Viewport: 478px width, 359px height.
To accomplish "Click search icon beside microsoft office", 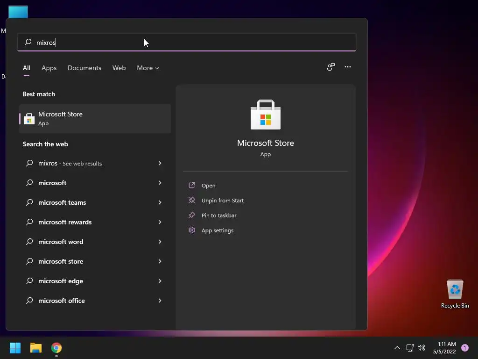I will coord(29,301).
